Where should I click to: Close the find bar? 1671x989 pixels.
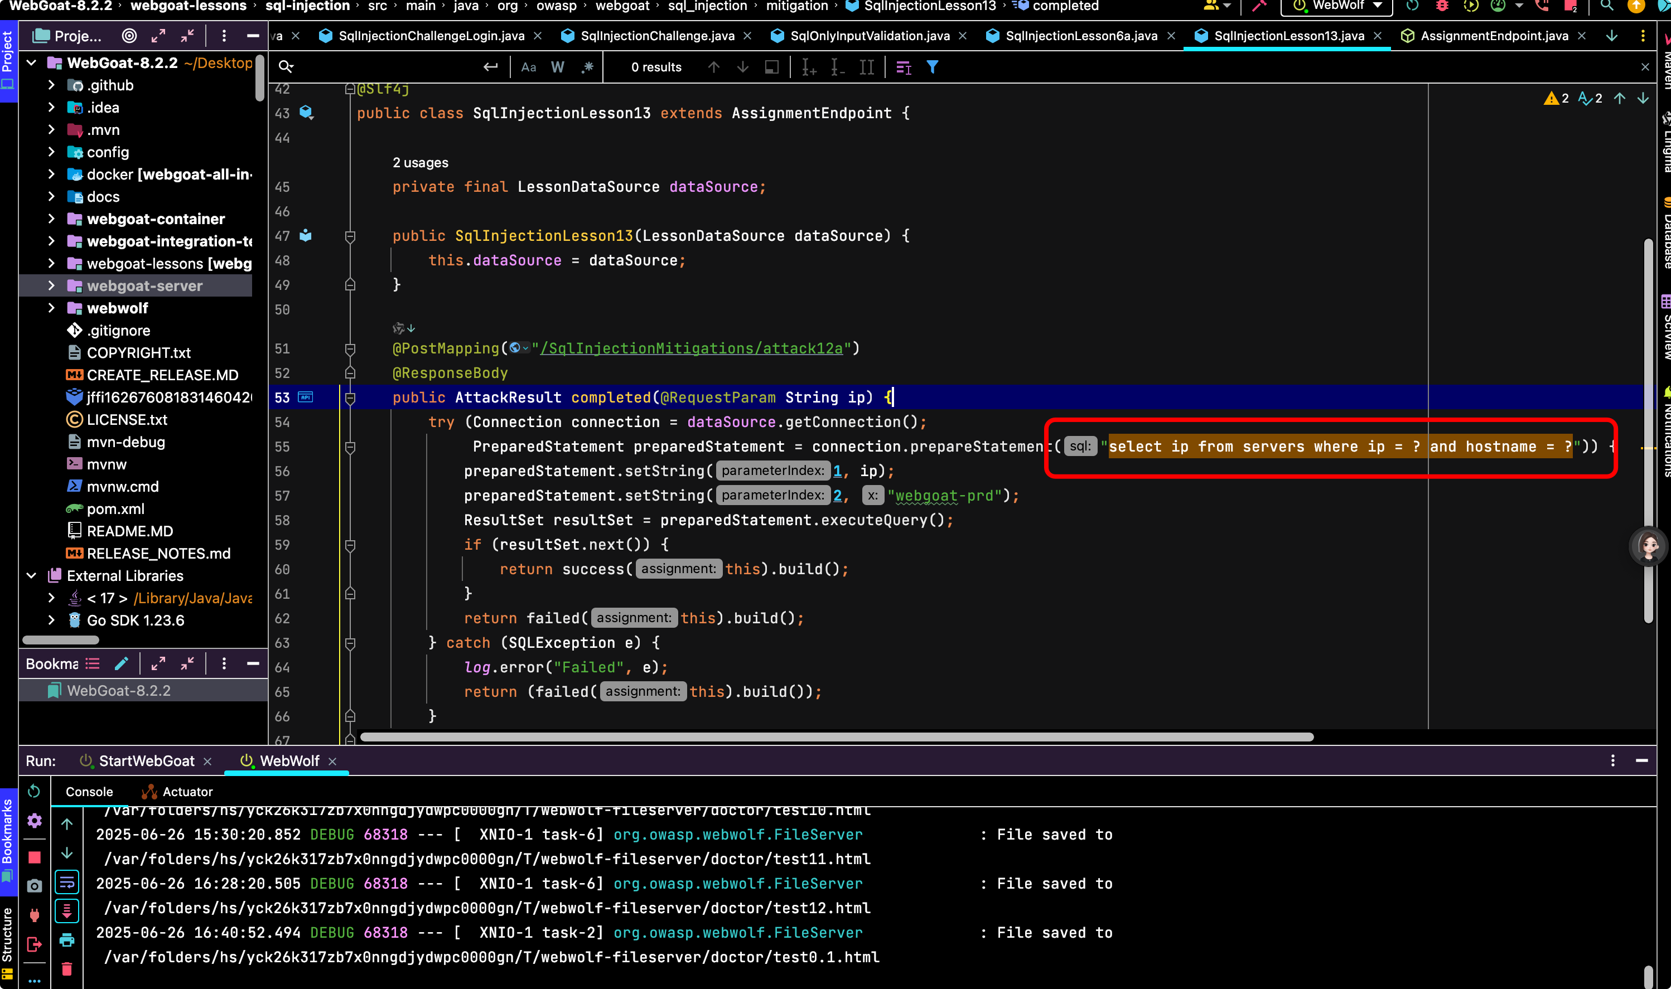1645,67
